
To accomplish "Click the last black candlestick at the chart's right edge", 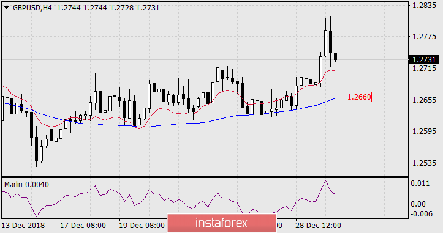I will [336, 56].
